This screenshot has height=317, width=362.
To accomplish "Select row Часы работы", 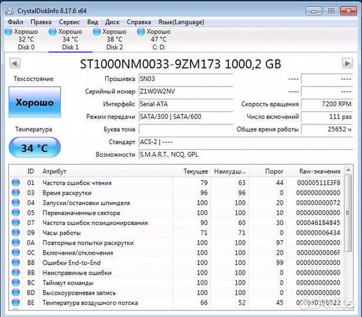I will tap(176, 232).
